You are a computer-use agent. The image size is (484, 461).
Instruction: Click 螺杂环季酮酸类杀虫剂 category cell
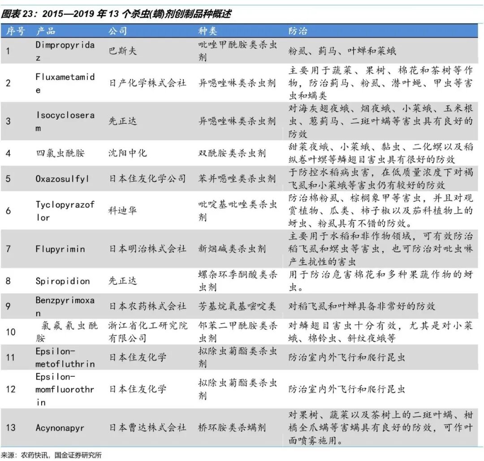coord(238,281)
